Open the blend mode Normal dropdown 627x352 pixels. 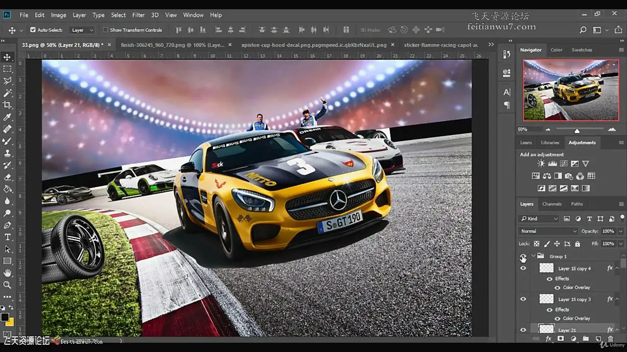[548, 231]
